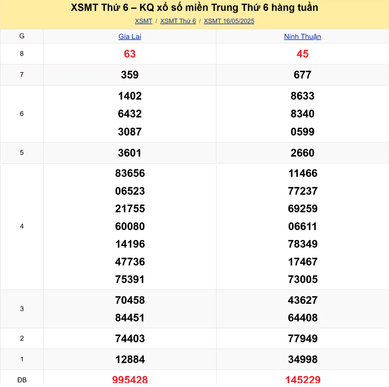Screen dimensions: 389x387
Task: Select the number 8633 in Ninh Thuận
Action: pos(302,96)
